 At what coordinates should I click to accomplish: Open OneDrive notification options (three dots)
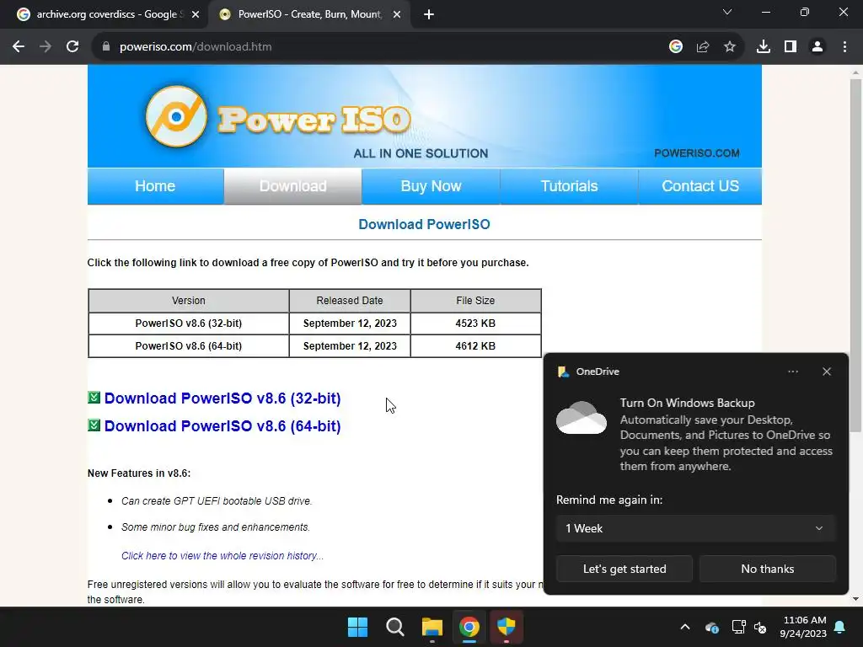(792, 372)
